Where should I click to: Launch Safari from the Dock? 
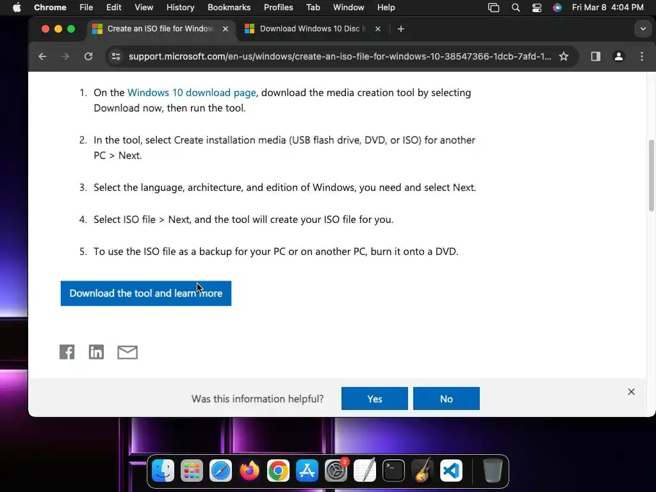pyautogui.click(x=220, y=471)
